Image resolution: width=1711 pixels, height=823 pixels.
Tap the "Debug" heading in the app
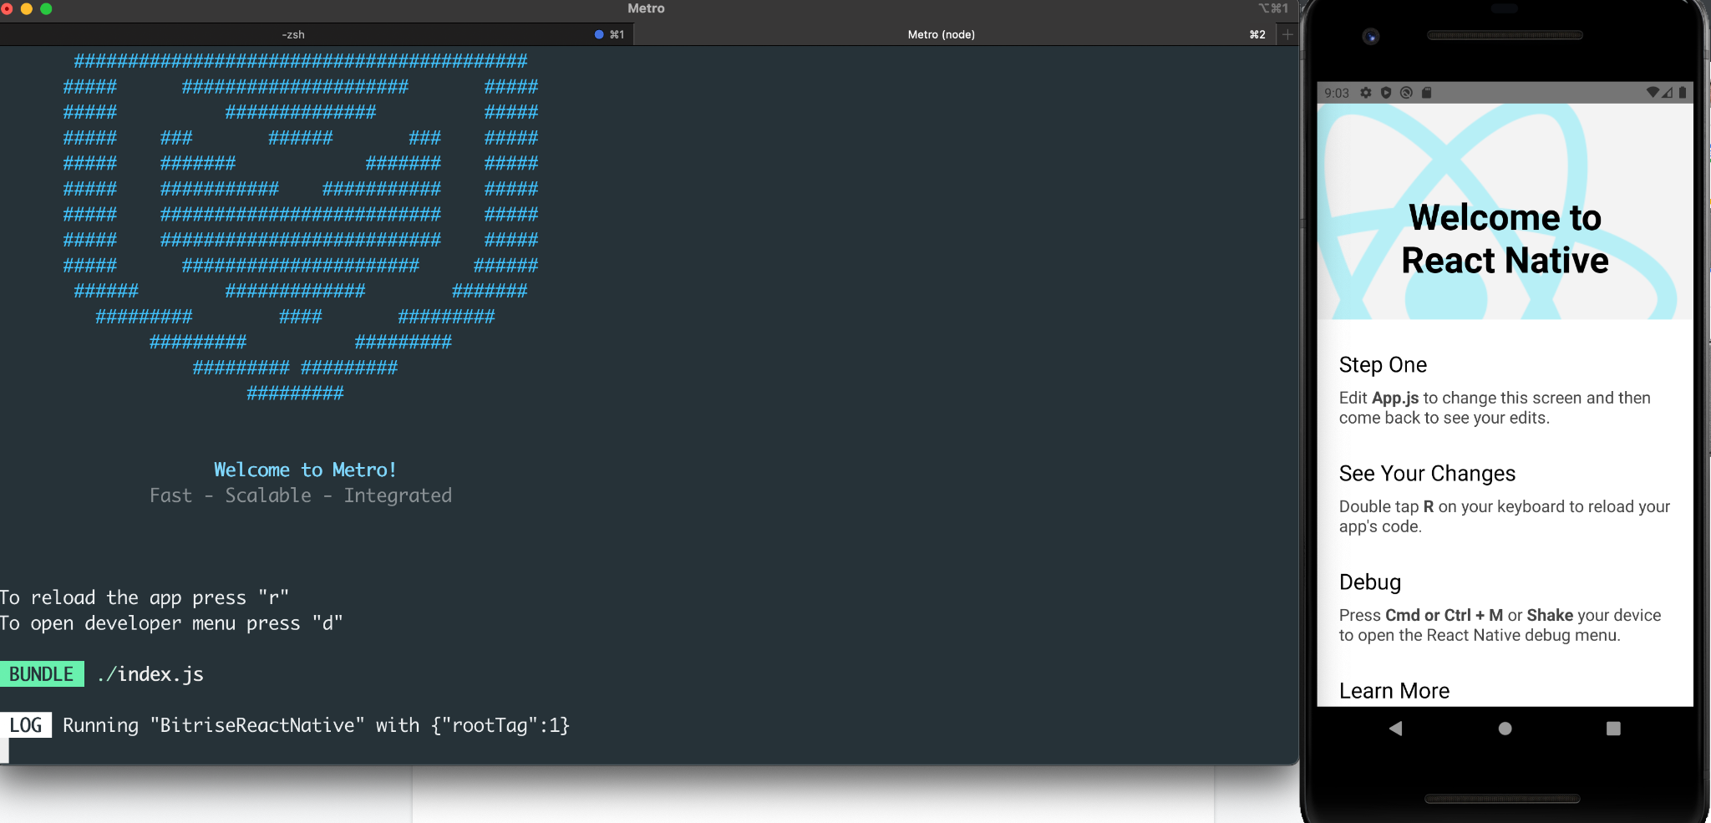pyautogui.click(x=1370, y=582)
